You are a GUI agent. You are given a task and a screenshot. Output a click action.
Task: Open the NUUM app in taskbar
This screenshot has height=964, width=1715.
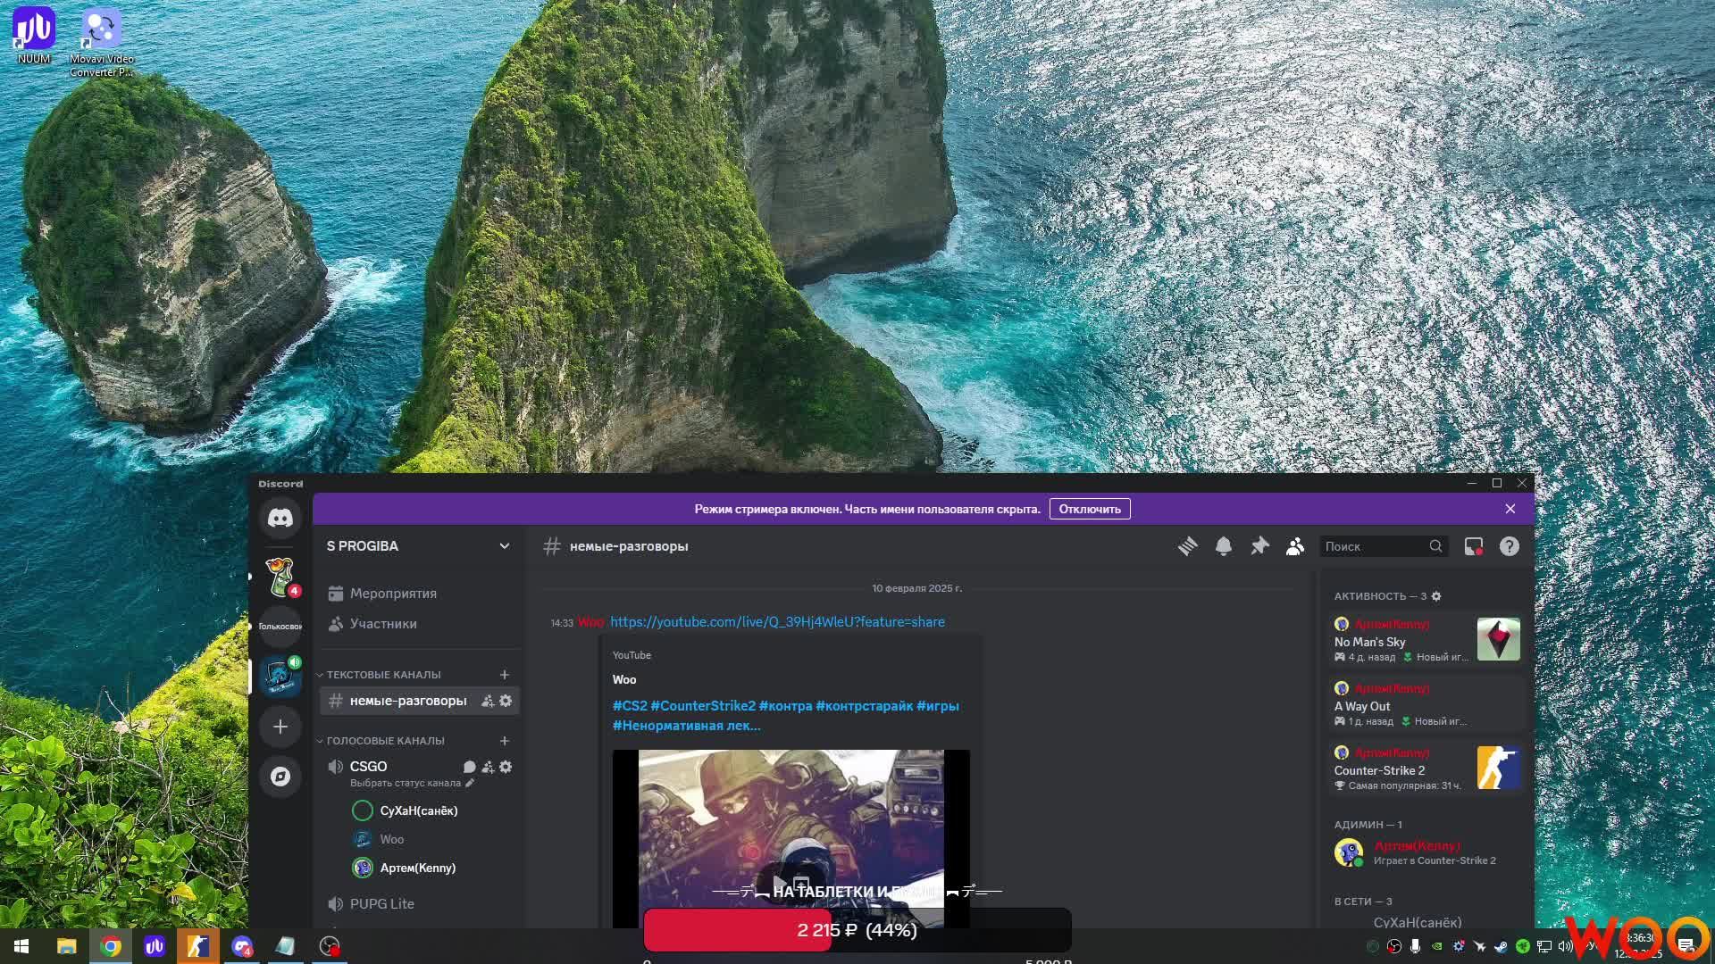coord(155,946)
